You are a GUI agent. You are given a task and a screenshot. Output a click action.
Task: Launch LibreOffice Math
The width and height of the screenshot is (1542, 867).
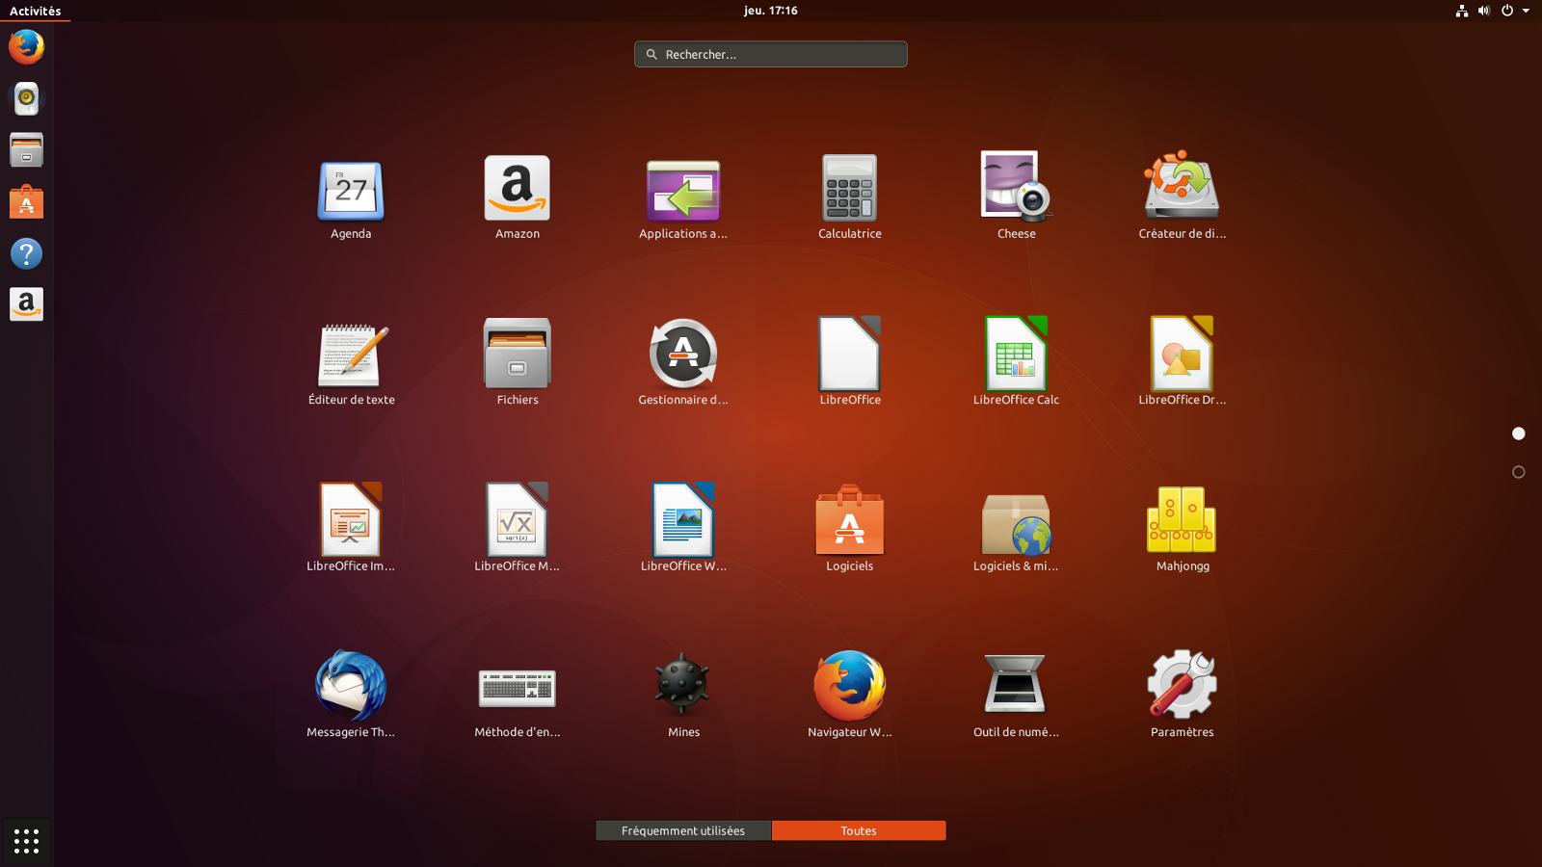coord(518,520)
